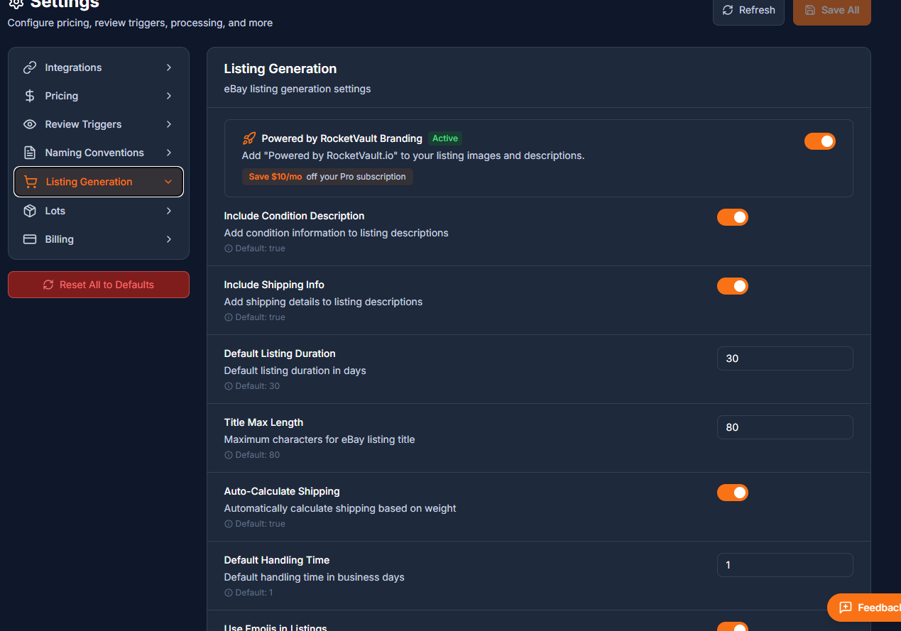Click the dollar sign icon beside Pricing
901x631 pixels.
coord(30,96)
